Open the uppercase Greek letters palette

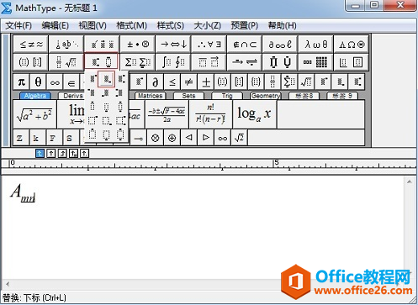point(352,44)
